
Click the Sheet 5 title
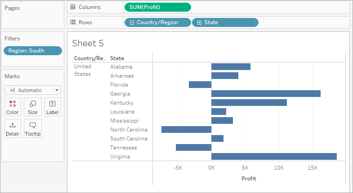(x=88, y=43)
